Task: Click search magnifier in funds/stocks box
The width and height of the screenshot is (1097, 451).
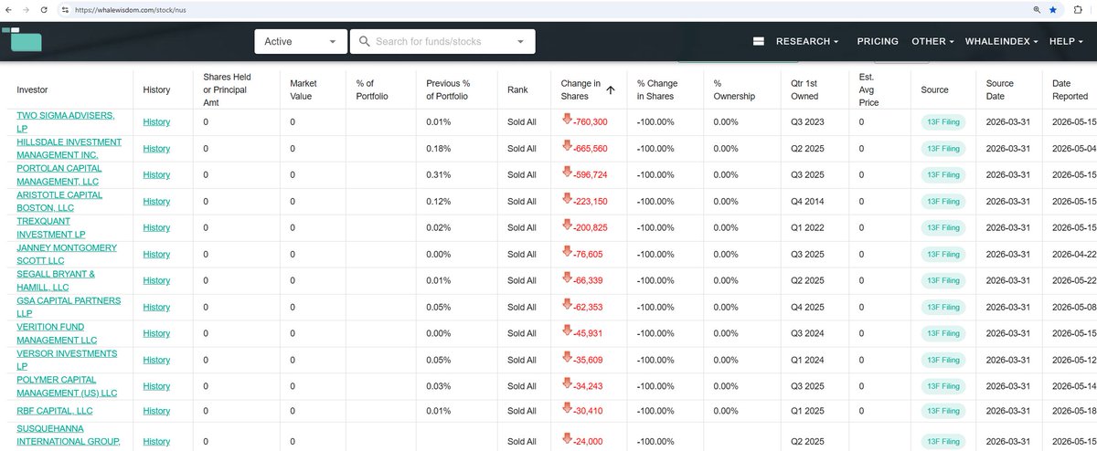Action: [364, 41]
